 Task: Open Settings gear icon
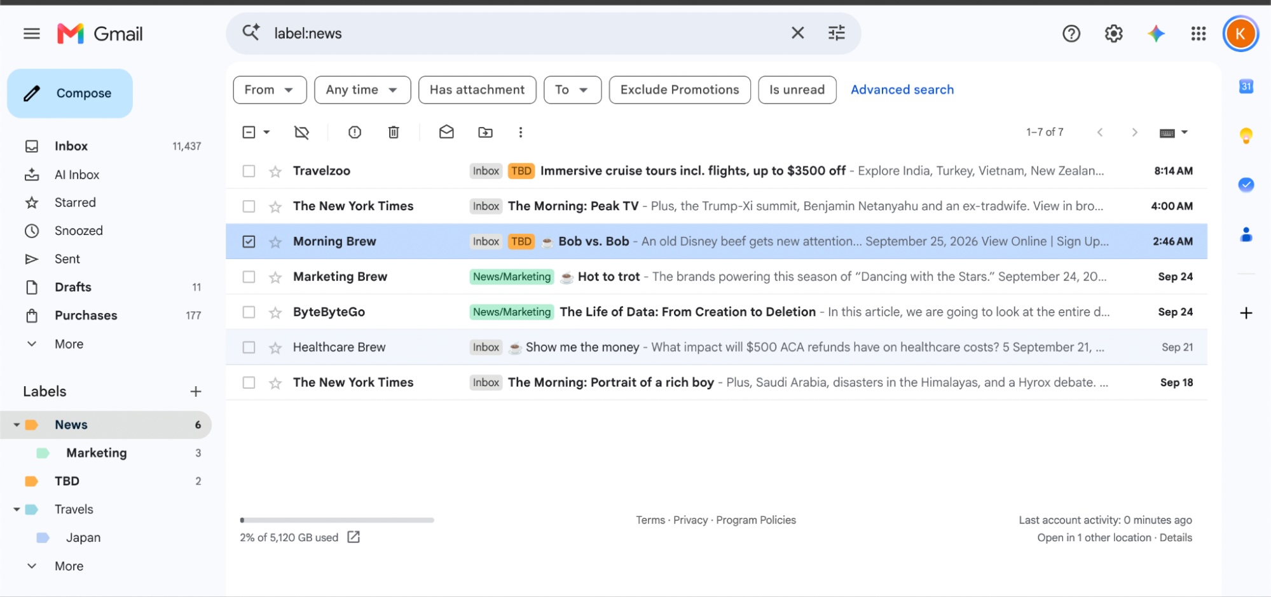pyautogui.click(x=1113, y=34)
